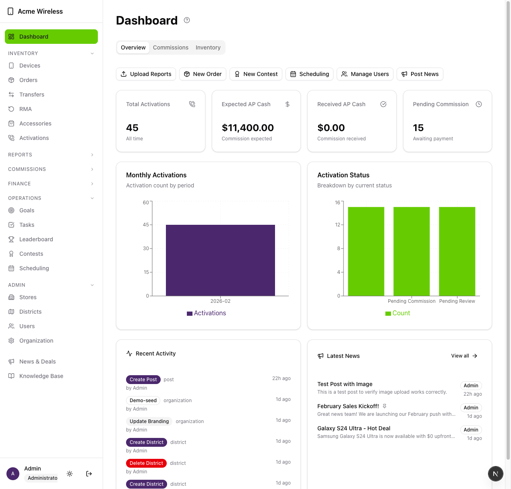Image resolution: width=511 pixels, height=489 pixels.
Task: Click the Acme Wireless phone logo
Action: pos(11,11)
